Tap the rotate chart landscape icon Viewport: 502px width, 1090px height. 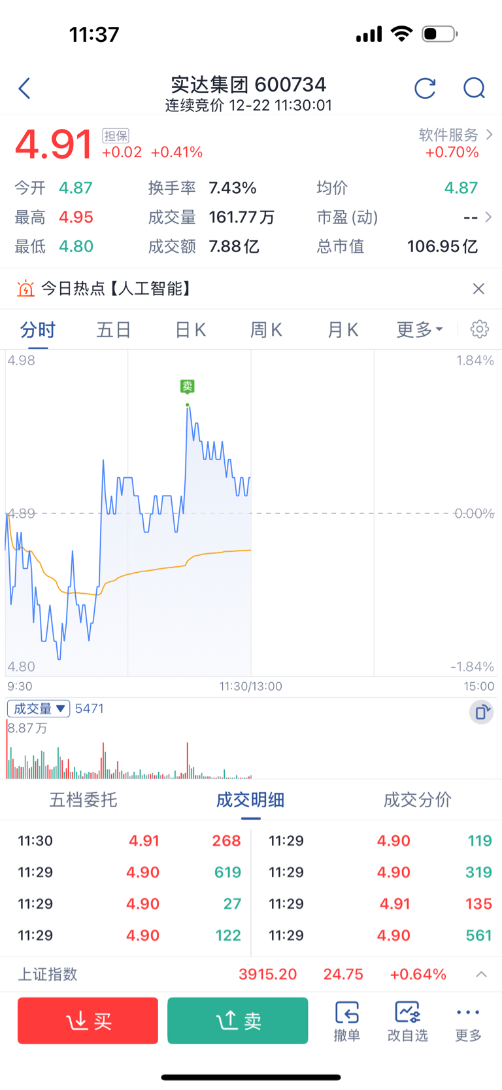pyautogui.click(x=481, y=712)
